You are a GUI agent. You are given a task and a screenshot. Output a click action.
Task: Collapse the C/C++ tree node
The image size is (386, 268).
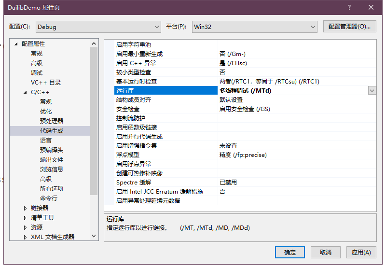pos(25,92)
